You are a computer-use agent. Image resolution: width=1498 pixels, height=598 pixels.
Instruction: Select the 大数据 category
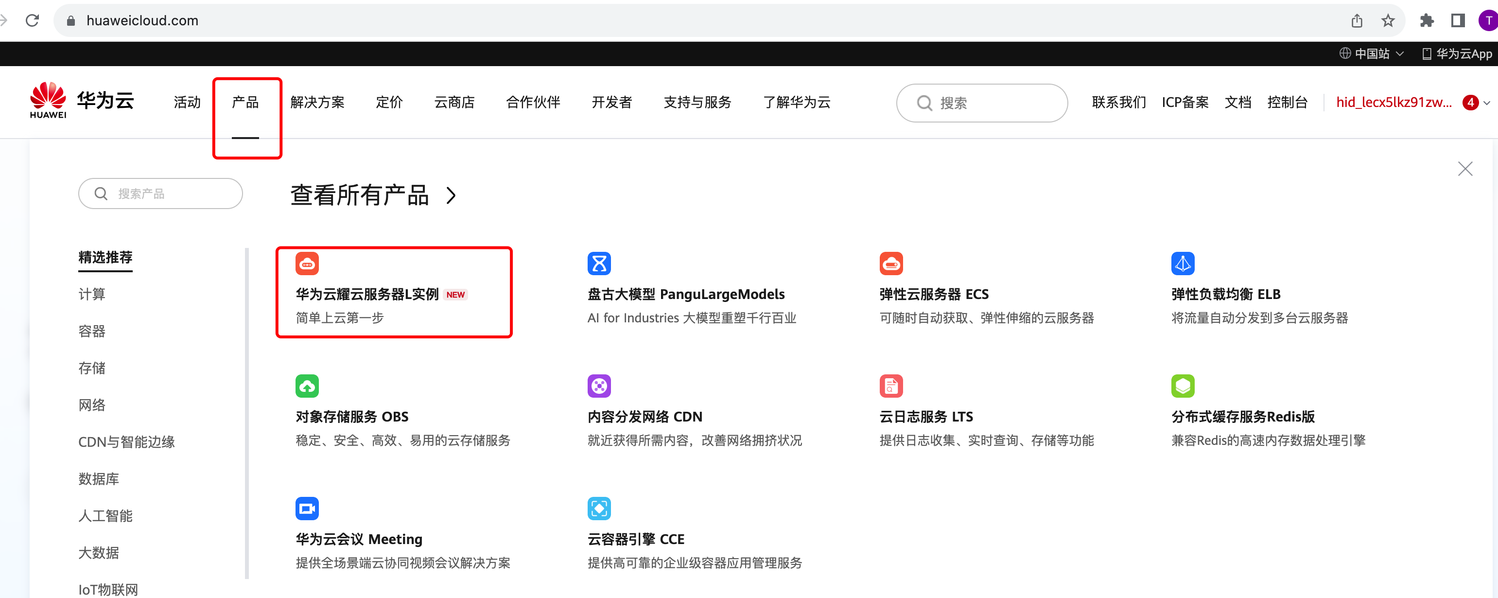(98, 553)
